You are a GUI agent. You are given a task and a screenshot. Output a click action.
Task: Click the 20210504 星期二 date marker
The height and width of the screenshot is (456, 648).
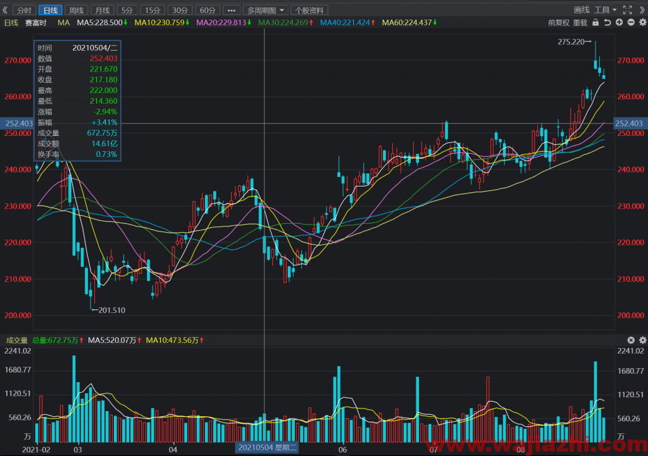pyautogui.click(x=268, y=447)
